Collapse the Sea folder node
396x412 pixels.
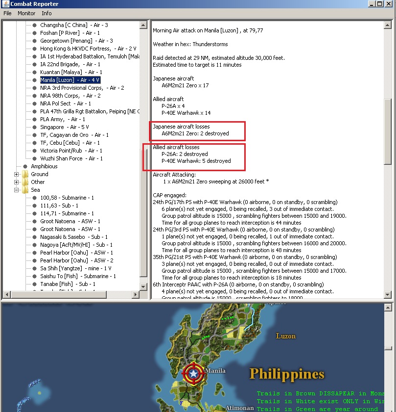click(16, 190)
